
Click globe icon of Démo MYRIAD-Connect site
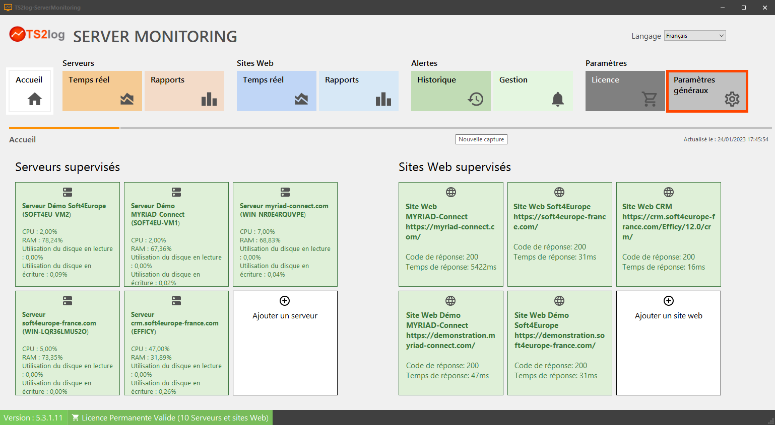(450, 301)
